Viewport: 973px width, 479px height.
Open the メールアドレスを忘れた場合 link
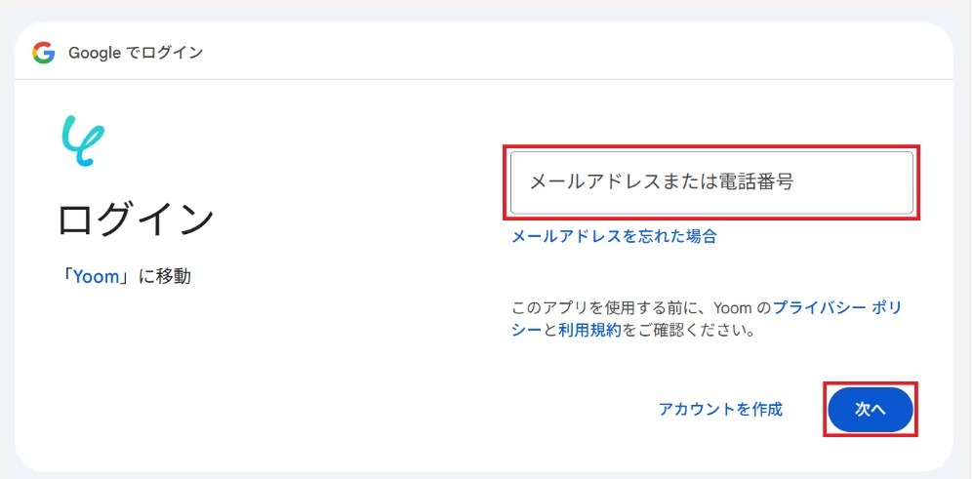coord(614,236)
